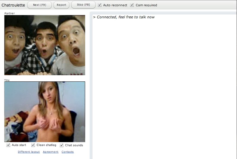Screen dimensions: 237x159
Task: Toggle the Auto reconnect checkbox
Action: tap(100, 5)
